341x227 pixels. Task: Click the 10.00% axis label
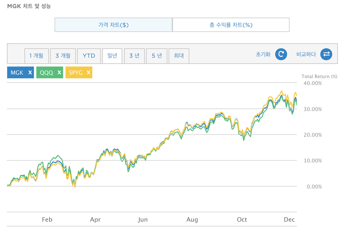[313, 161]
